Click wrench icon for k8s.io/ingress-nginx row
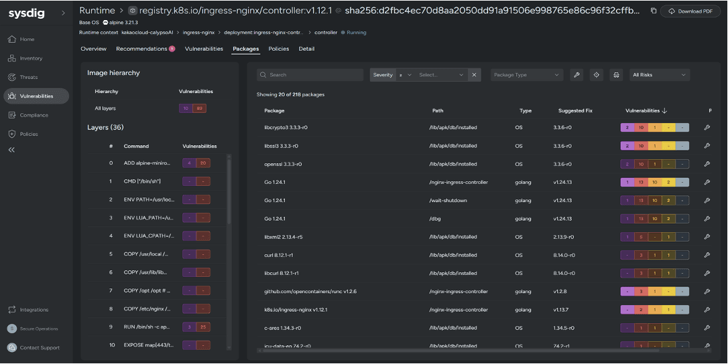The width and height of the screenshot is (728, 364). coord(707,310)
